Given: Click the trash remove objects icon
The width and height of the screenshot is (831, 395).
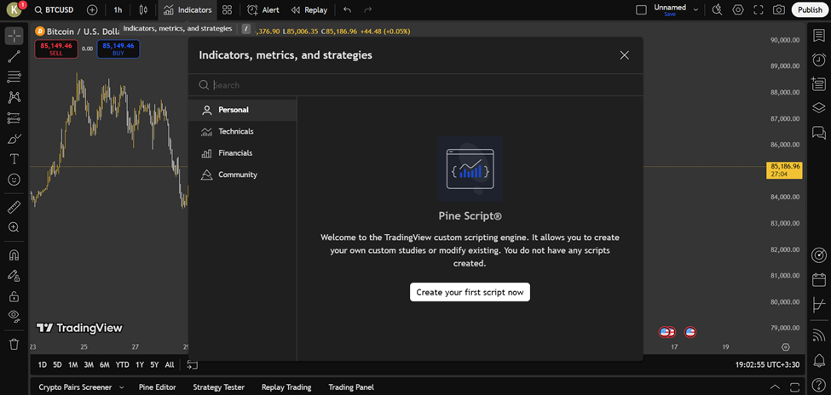Looking at the screenshot, I should pos(14,344).
